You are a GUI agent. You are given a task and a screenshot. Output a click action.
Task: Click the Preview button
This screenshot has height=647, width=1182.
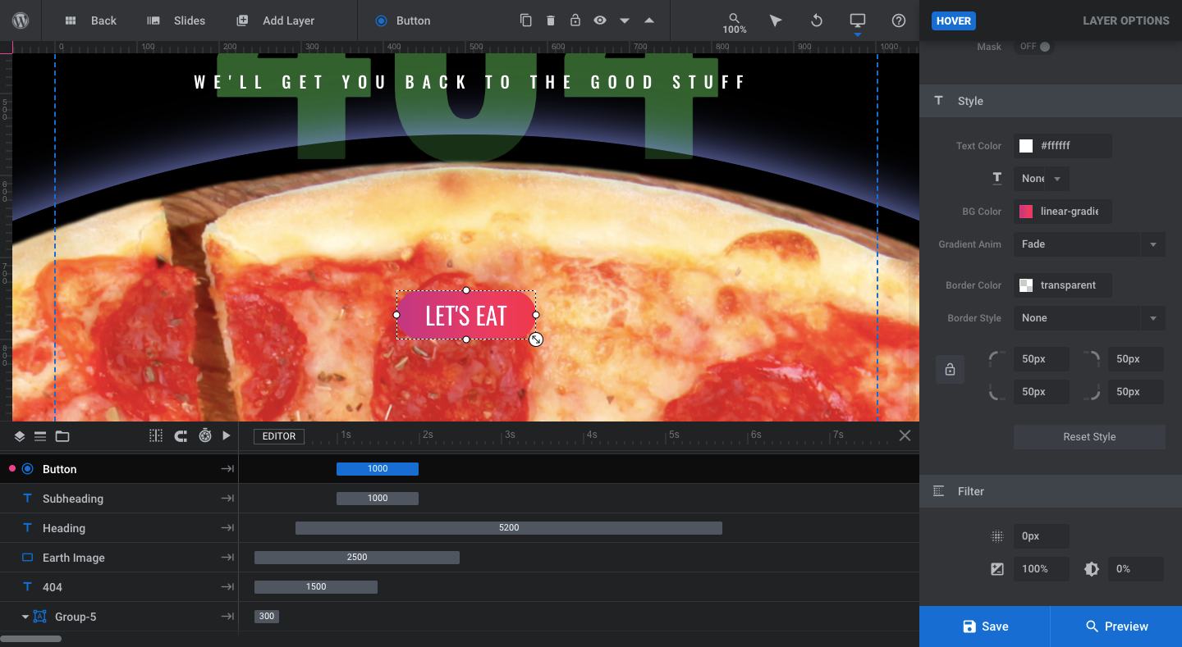pos(1116,626)
